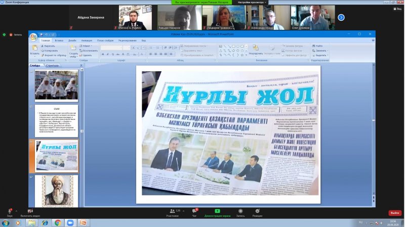Click Start Video (Включить видео) in Zoom
This screenshot has height=227, width=405.
(x=30, y=212)
